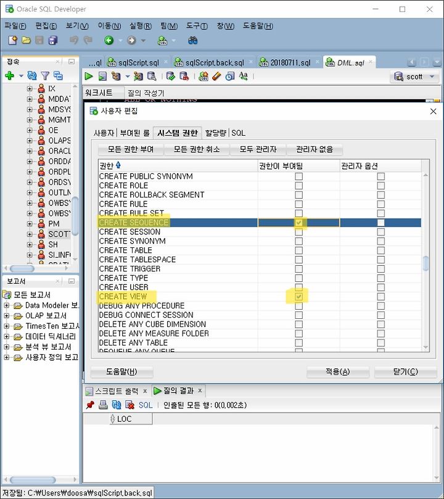Click connections panel horizontal scrollbar thumb
Image resolution: width=444 pixels, height=499 pixels.
pyautogui.click(x=22, y=268)
